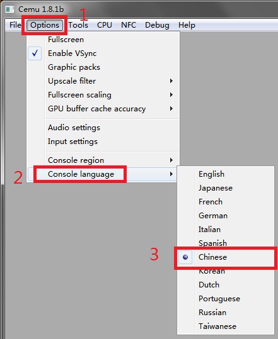This screenshot has width=278, height=339.
Task: Select Fullscreen from Options menu
Action: point(103,40)
